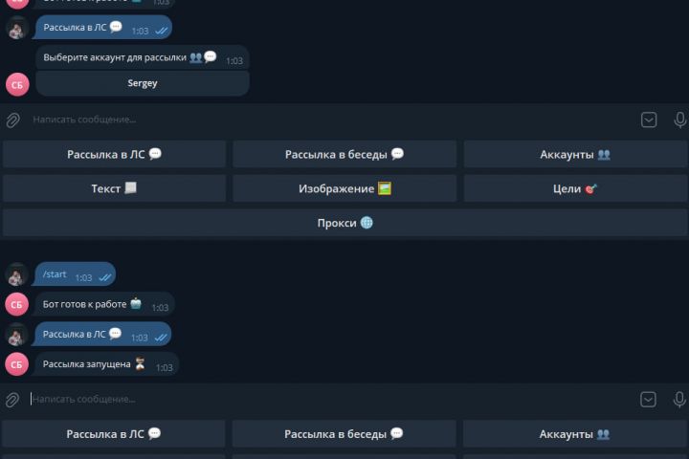Focus the message field below the Sergey button
689x459 pixels.
tap(325, 120)
